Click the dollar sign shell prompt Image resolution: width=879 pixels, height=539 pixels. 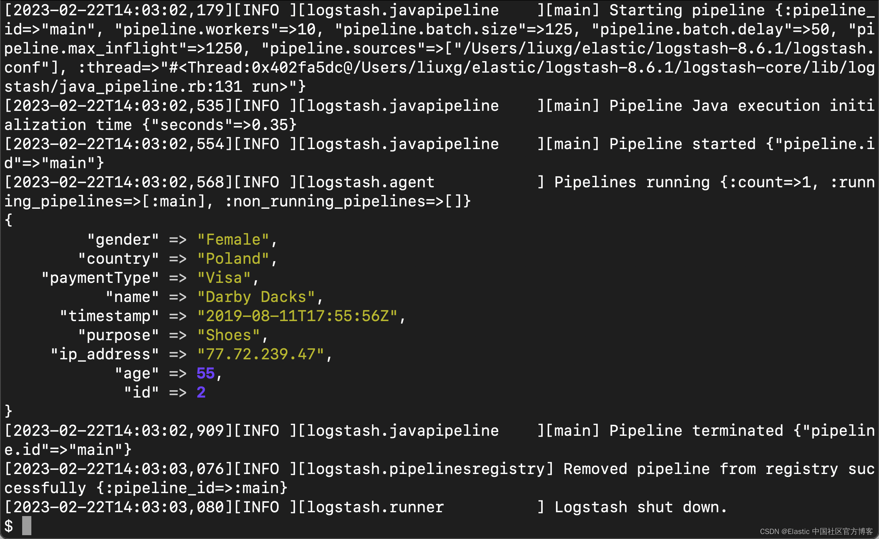[x=9, y=526]
